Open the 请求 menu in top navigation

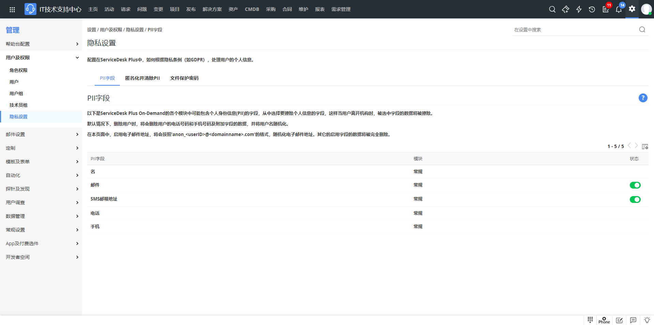tap(125, 9)
